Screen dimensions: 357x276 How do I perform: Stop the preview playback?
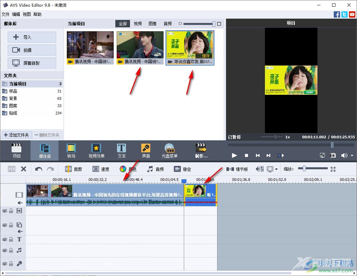point(246,155)
